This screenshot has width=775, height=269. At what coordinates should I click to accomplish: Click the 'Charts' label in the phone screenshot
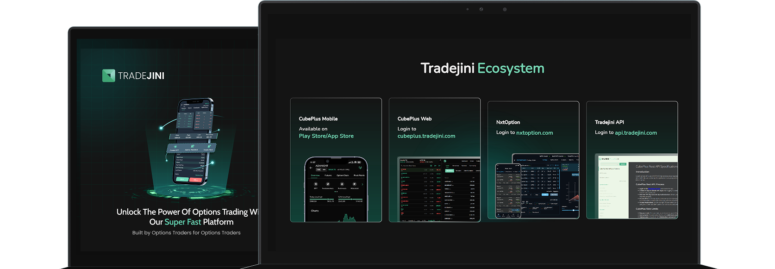coord(315,211)
